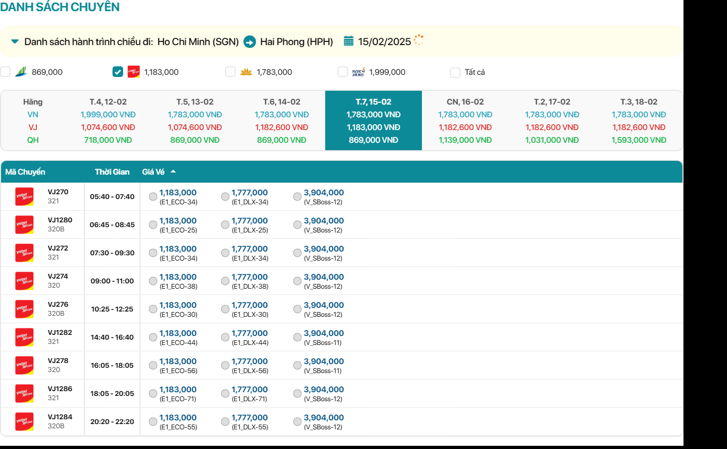
Task: Click the Vietnam Airlines lotus logo filter
Action: pos(246,72)
